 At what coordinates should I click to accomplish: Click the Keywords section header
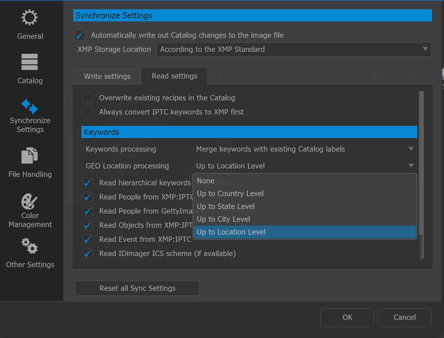coord(249,132)
